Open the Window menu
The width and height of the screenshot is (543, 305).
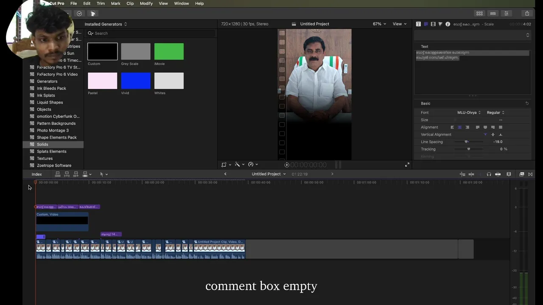coord(181,3)
